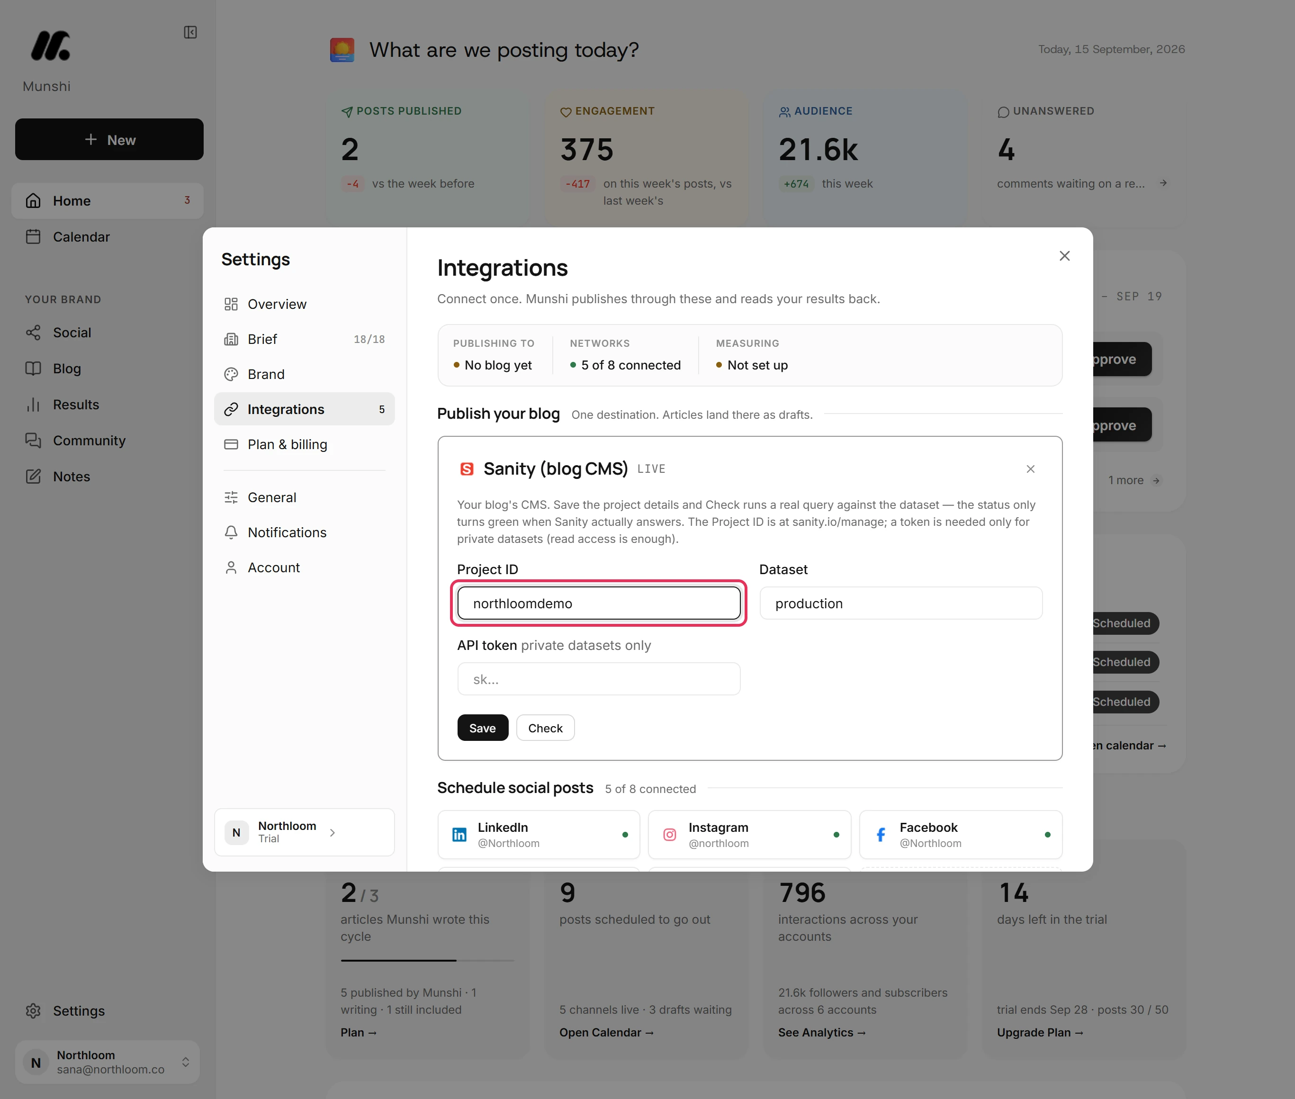
Task: Click the Networks '5 of 8 connected' status
Action: pos(625,365)
